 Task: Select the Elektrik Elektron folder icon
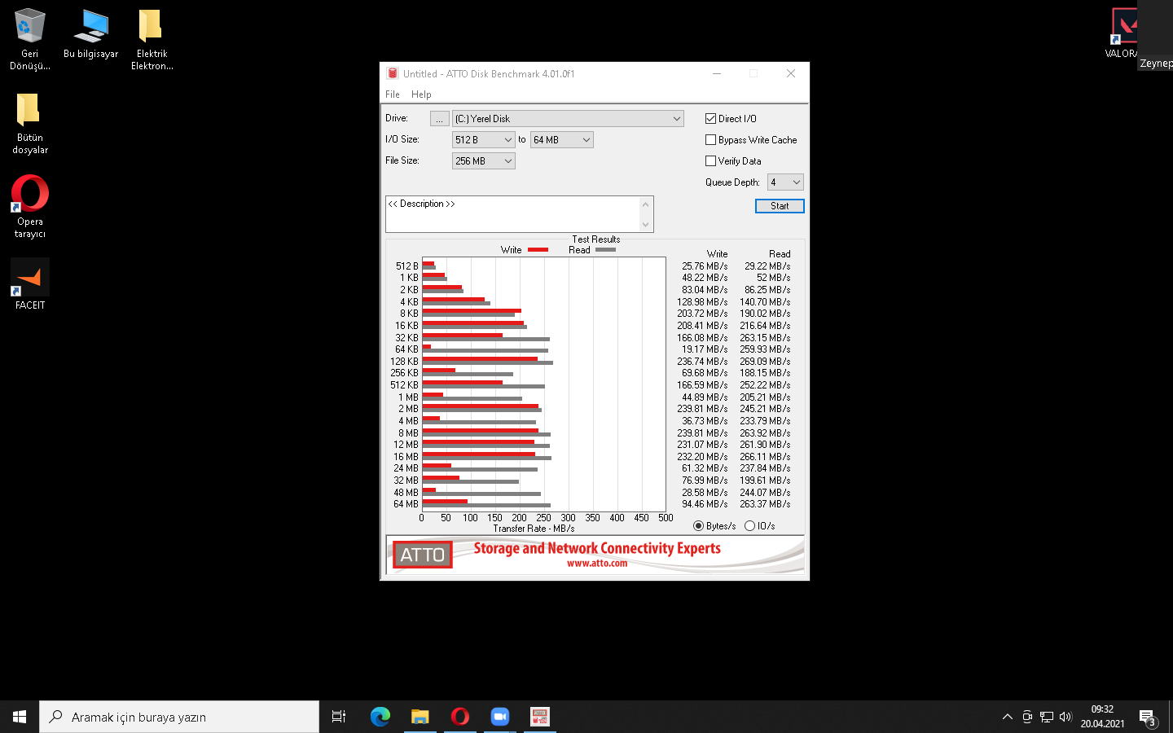pyautogui.click(x=152, y=39)
